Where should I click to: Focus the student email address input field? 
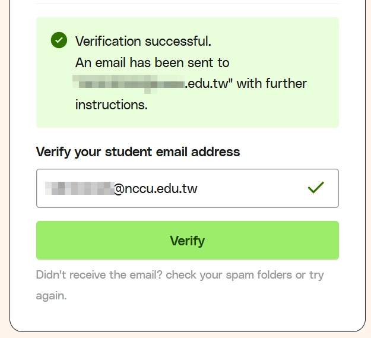click(188, 188)
